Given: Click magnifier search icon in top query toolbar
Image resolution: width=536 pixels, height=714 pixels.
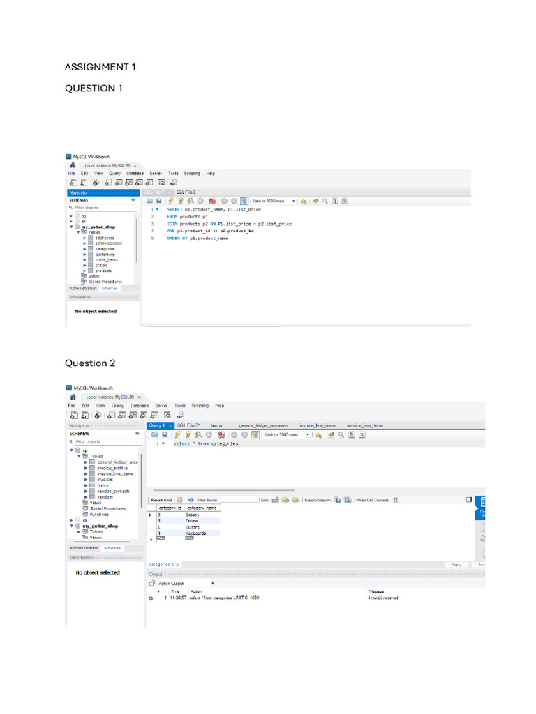Looking at the screenshot, I should pyautogui.click(x=325, y=201).
